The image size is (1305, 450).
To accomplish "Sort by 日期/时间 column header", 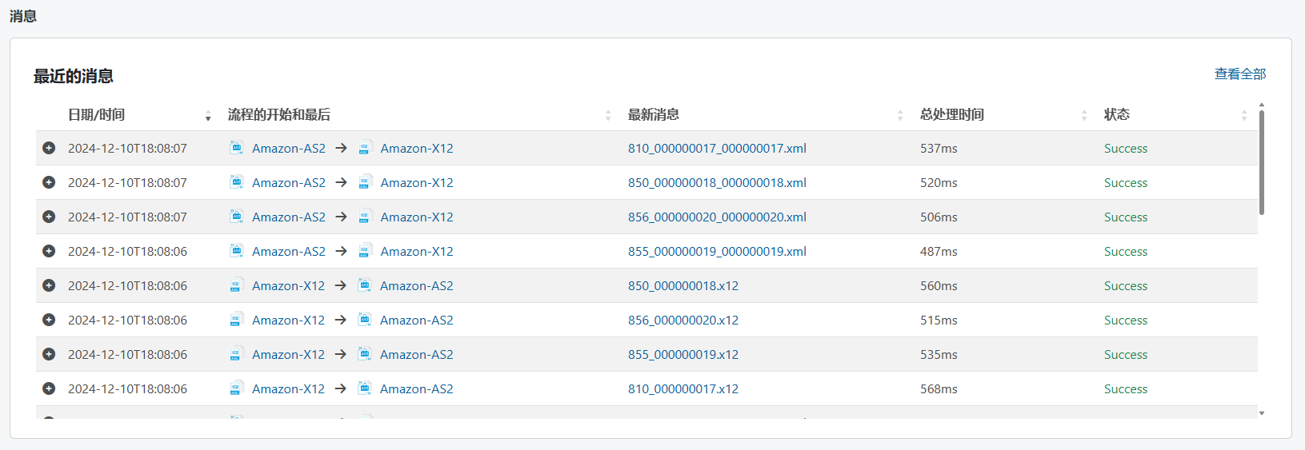I will click(x=96, y=114).
